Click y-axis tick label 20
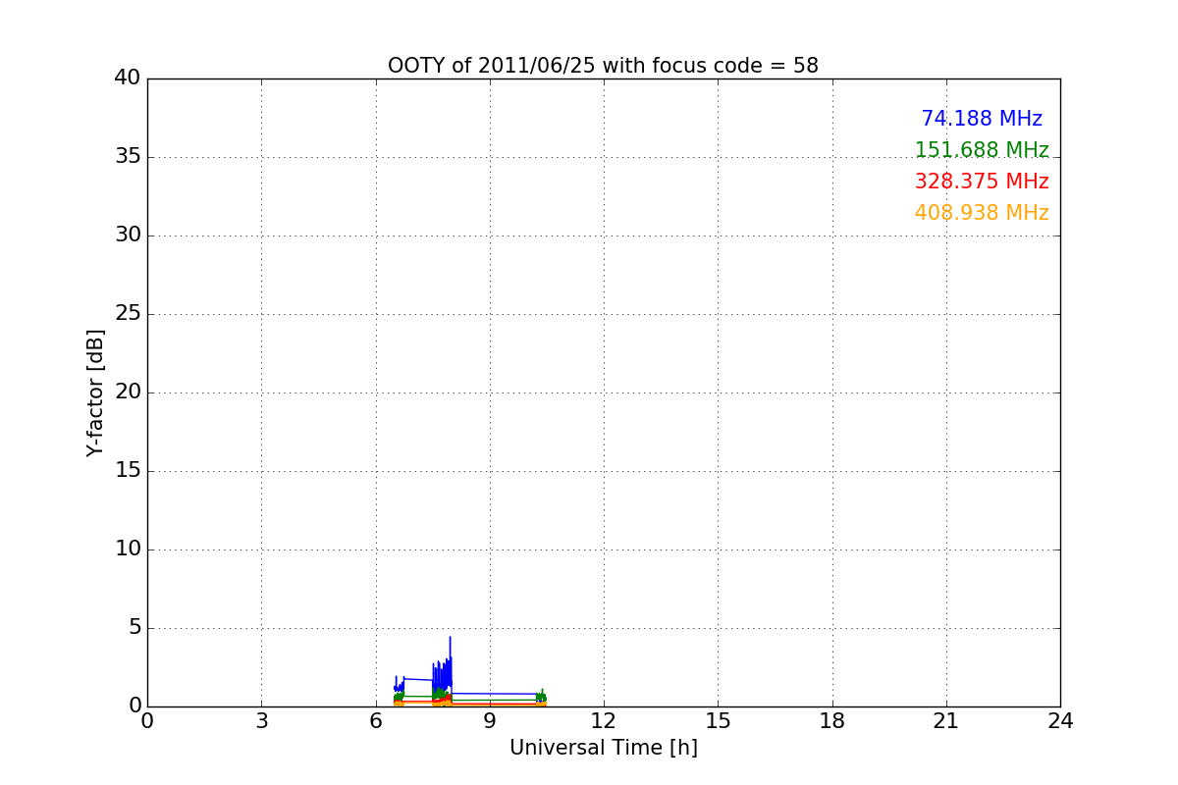Screen dimensions: 1178x785 click(x=128, y=392)
